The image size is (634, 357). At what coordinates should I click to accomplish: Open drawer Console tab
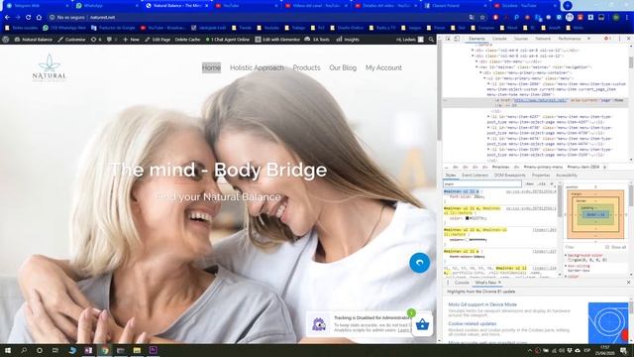462,282
